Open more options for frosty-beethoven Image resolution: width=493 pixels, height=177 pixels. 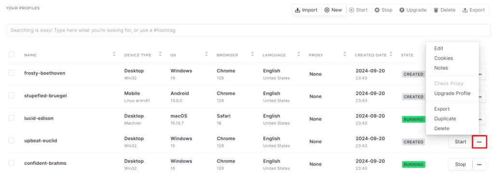(482, 74)
